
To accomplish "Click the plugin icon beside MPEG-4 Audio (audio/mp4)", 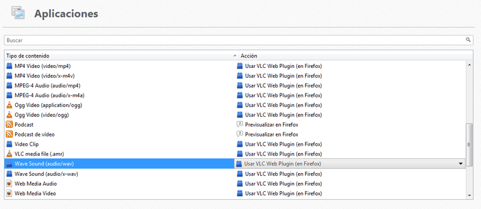I will (9, 85).
